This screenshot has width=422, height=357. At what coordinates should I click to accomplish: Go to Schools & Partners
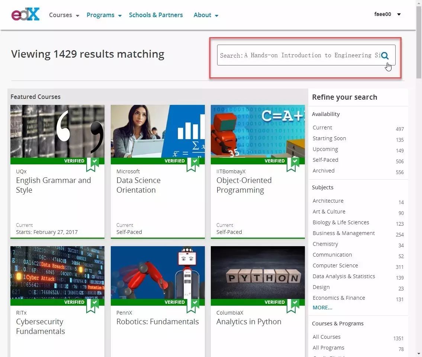156,15
